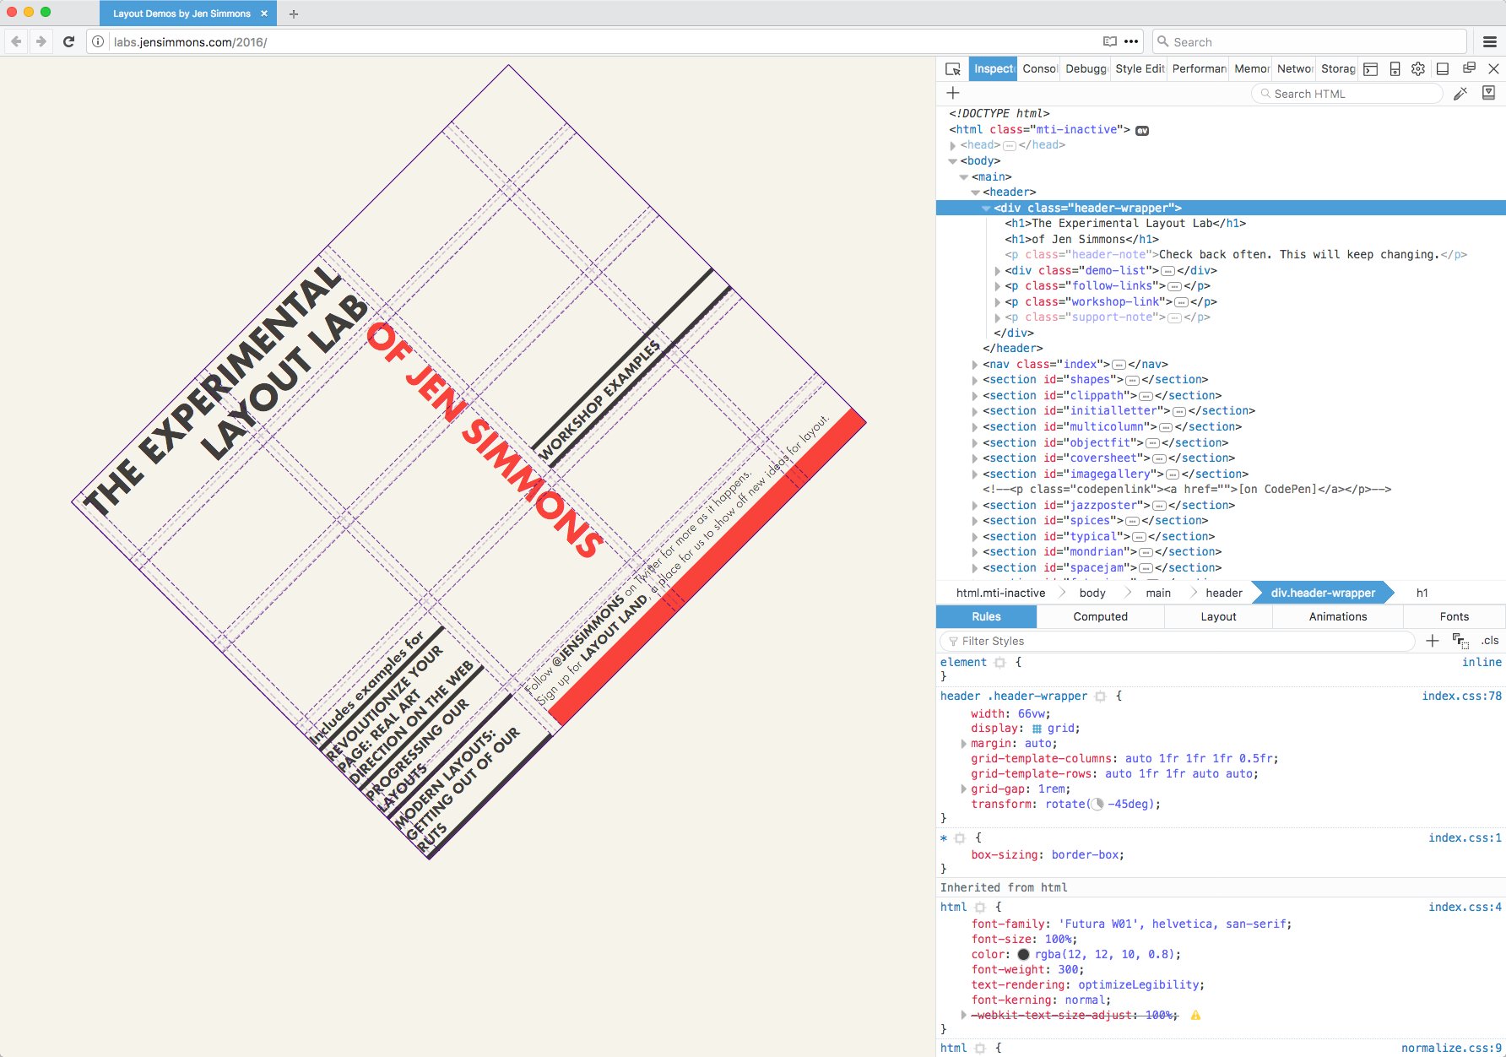
Task: Open Firefox hamburger menu
Action: (1490, 41)
